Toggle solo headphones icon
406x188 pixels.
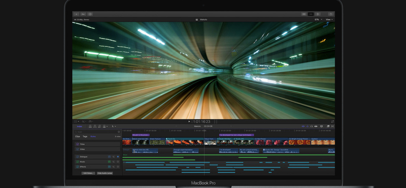coord(312,127)
